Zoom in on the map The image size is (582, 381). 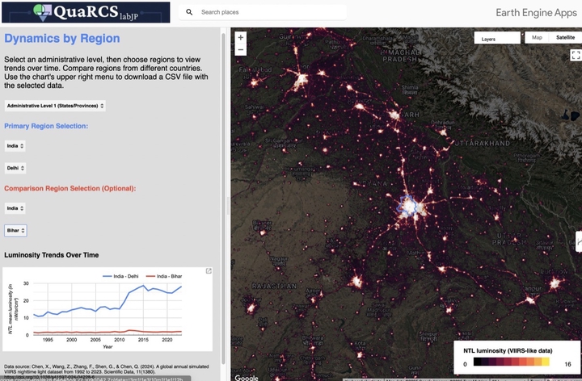[x=240, y=38]
